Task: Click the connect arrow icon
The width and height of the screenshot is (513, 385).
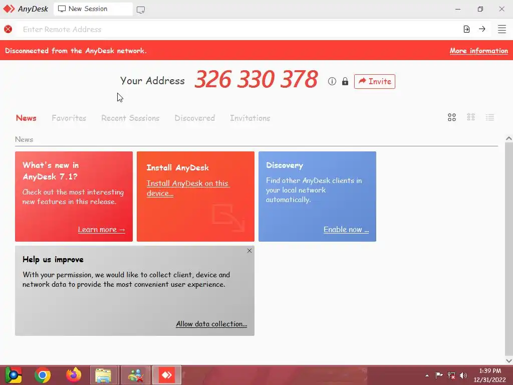Action: point(482,29)
